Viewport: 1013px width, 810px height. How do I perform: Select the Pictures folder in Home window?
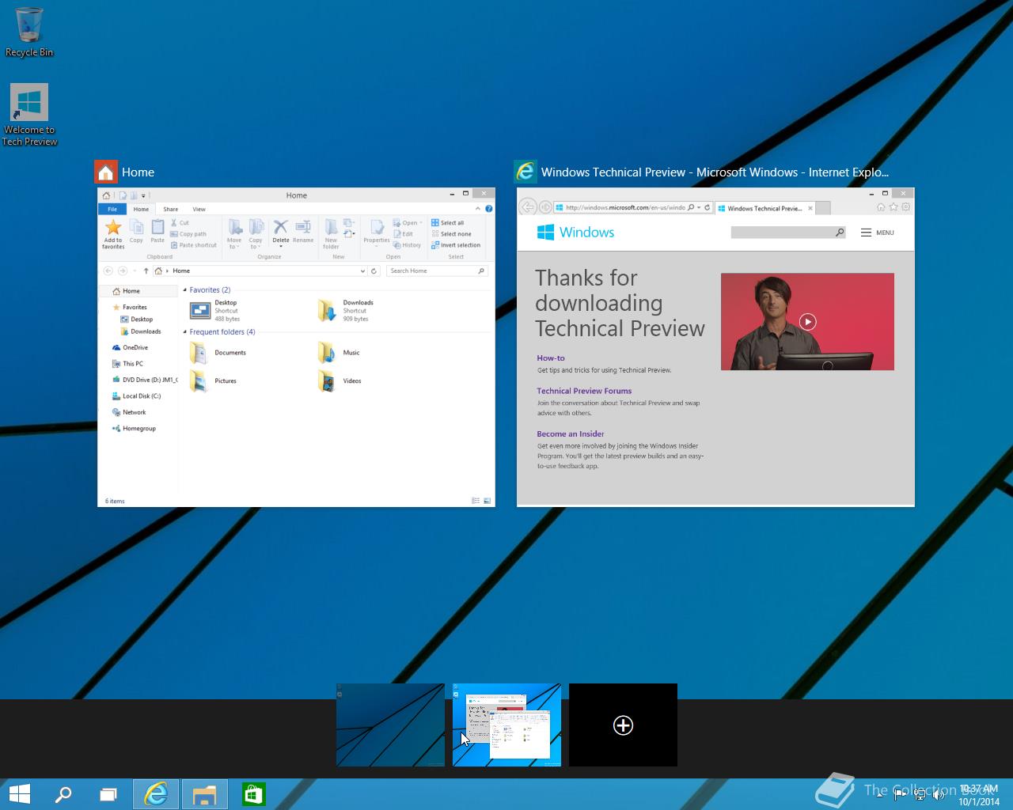click(x=214, y=381)
